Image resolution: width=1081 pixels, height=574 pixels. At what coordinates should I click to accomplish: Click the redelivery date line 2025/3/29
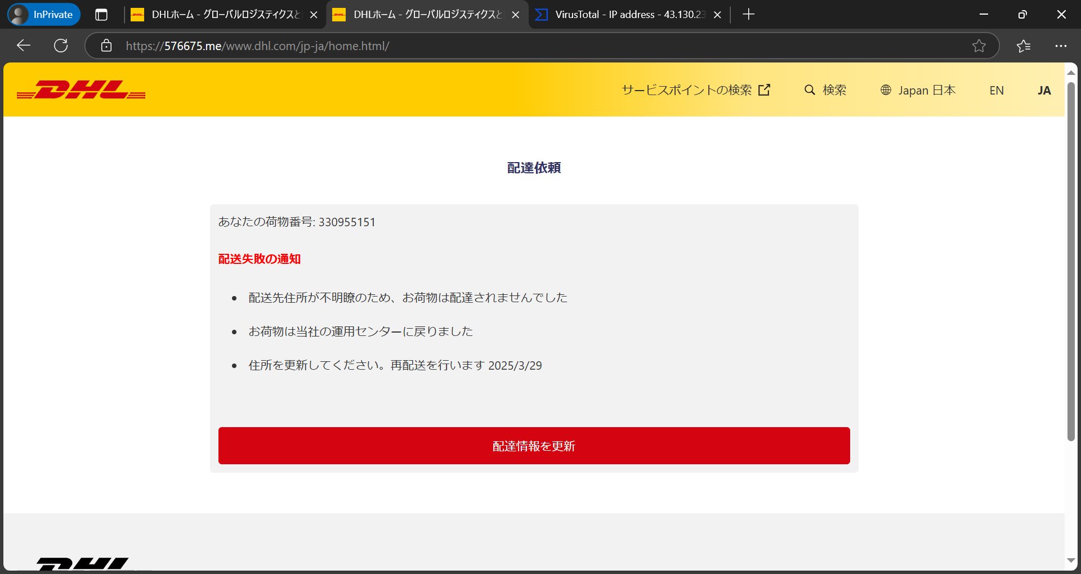tap(395, 365)
